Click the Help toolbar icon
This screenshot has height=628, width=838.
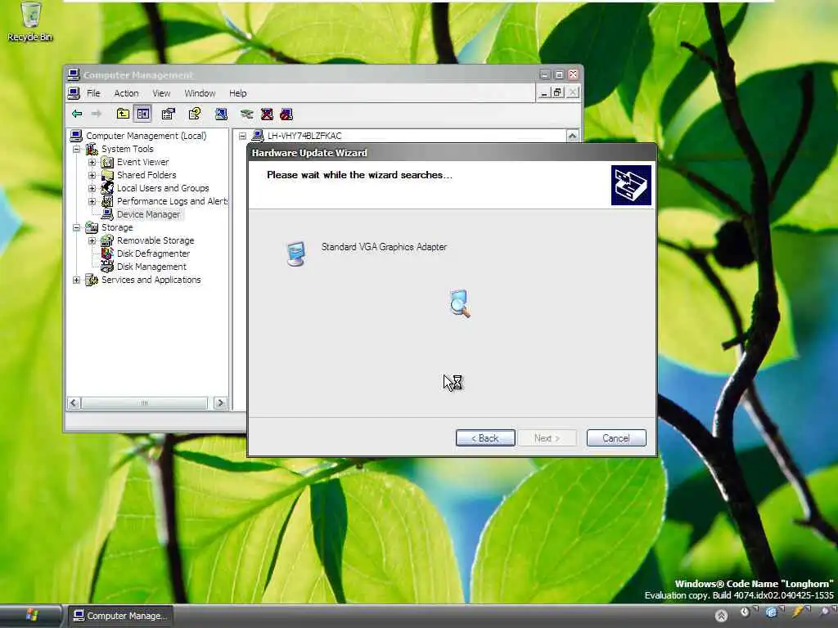(195, 114)
